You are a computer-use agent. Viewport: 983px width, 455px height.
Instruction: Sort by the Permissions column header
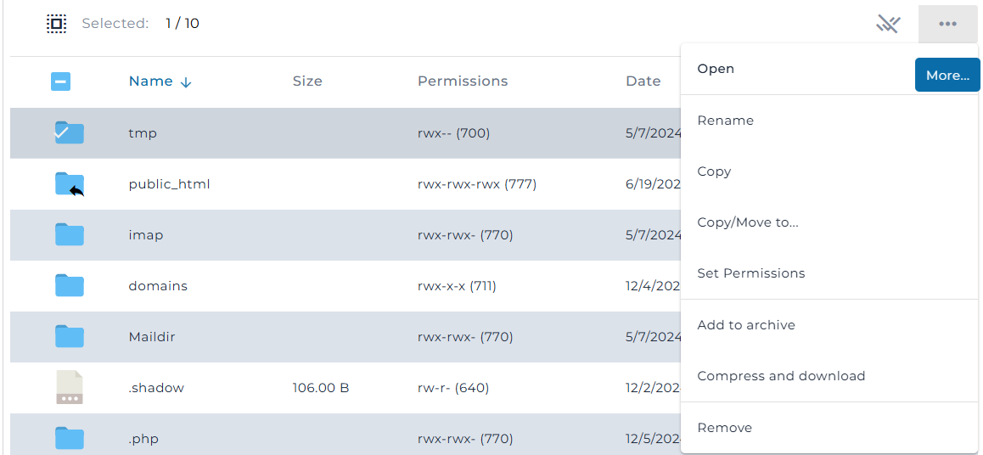(x=463, y=81)
